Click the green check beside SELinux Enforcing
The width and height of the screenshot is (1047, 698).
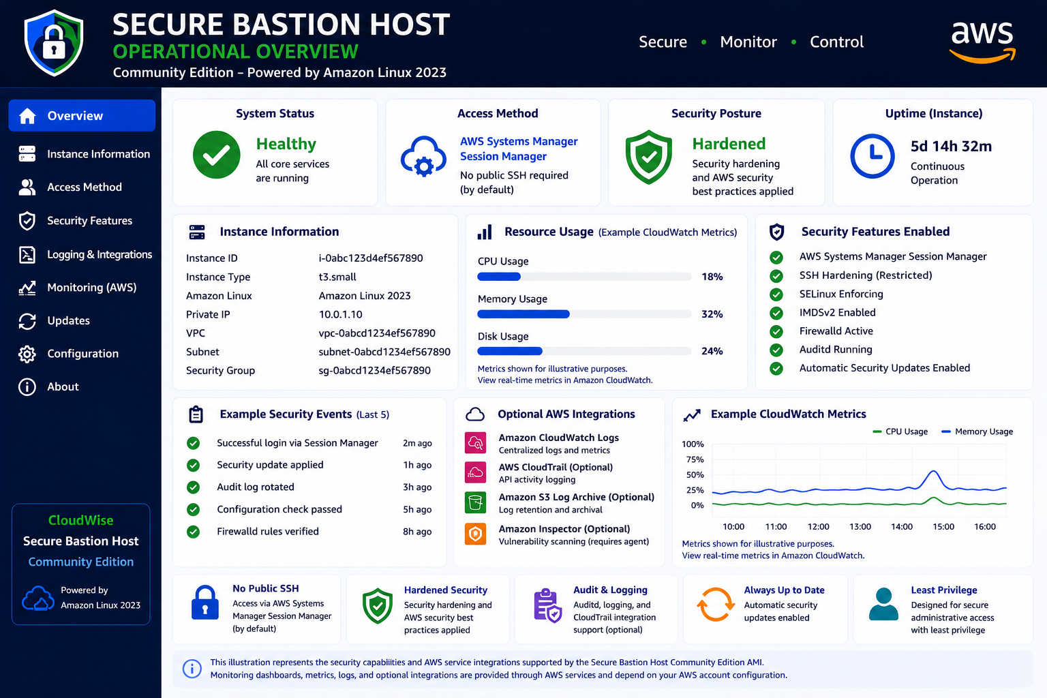(776, 294)
